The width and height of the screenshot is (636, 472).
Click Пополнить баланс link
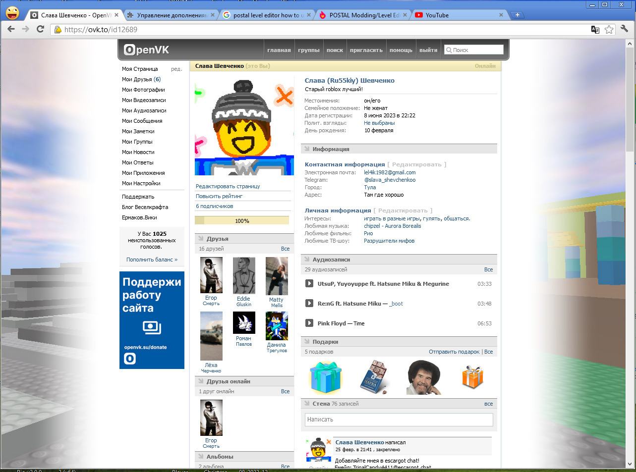tap(152, 260)
